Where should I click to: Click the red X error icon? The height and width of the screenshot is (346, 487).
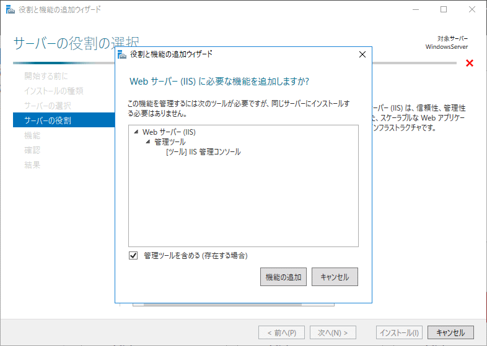point(469,63)
